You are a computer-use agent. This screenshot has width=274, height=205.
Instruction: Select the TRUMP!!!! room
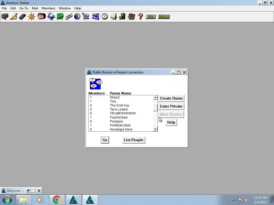[x=121, y=113]
